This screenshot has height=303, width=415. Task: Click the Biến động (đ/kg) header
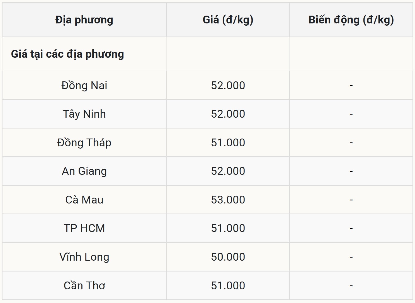point(351,20)
